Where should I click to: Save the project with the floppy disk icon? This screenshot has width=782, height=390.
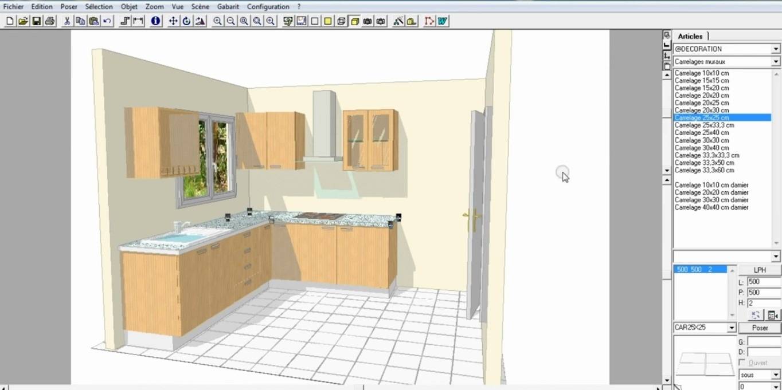[36, 21]
